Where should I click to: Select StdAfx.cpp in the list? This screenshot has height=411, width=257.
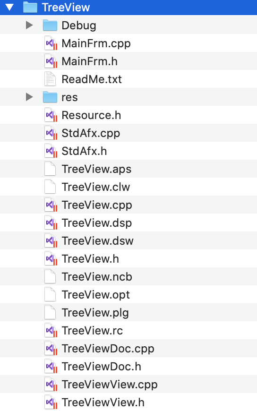(128, 133)
